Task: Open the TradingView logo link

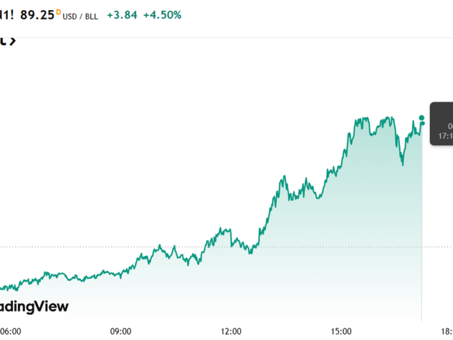Action: pos(34,307)
